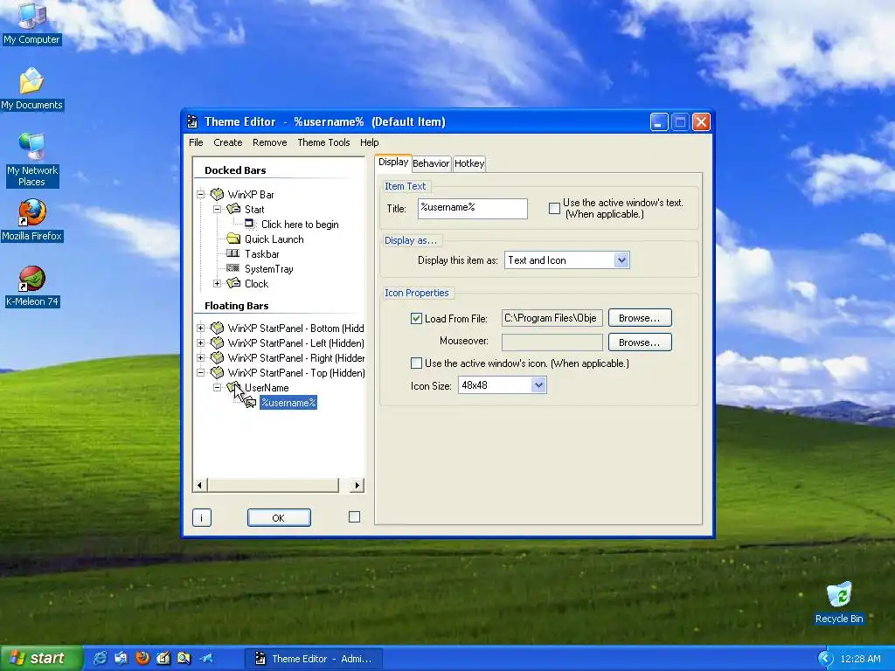The height and width of the screenshot is (671, 895).
Task: Click the tree's horizontal scrollbar thumb
Action: pos(273,485)
